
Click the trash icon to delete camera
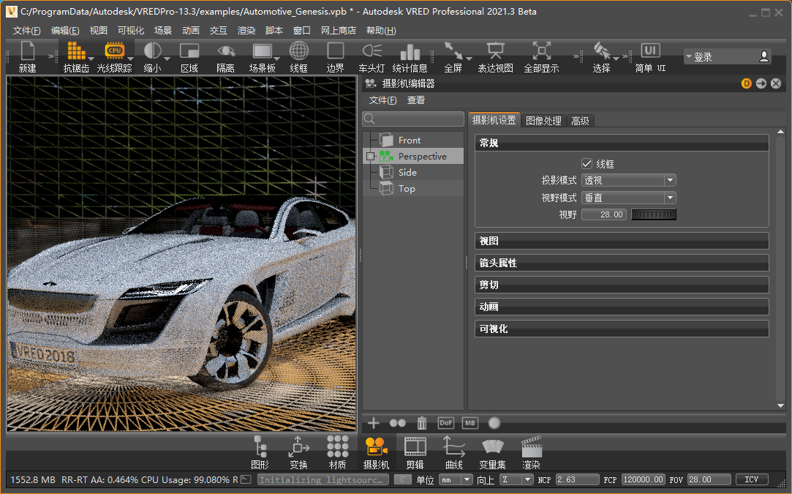[421, 423]
